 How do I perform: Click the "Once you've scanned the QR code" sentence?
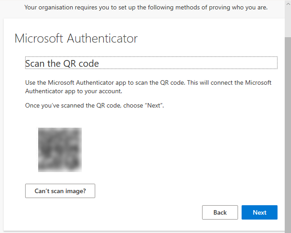coord(94,105)
